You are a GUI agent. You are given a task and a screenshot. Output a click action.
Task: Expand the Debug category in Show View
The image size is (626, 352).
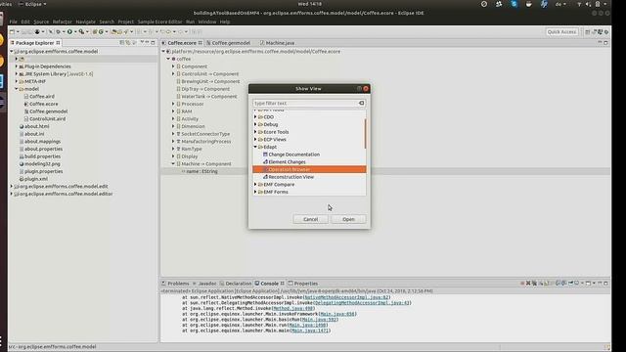255,124
